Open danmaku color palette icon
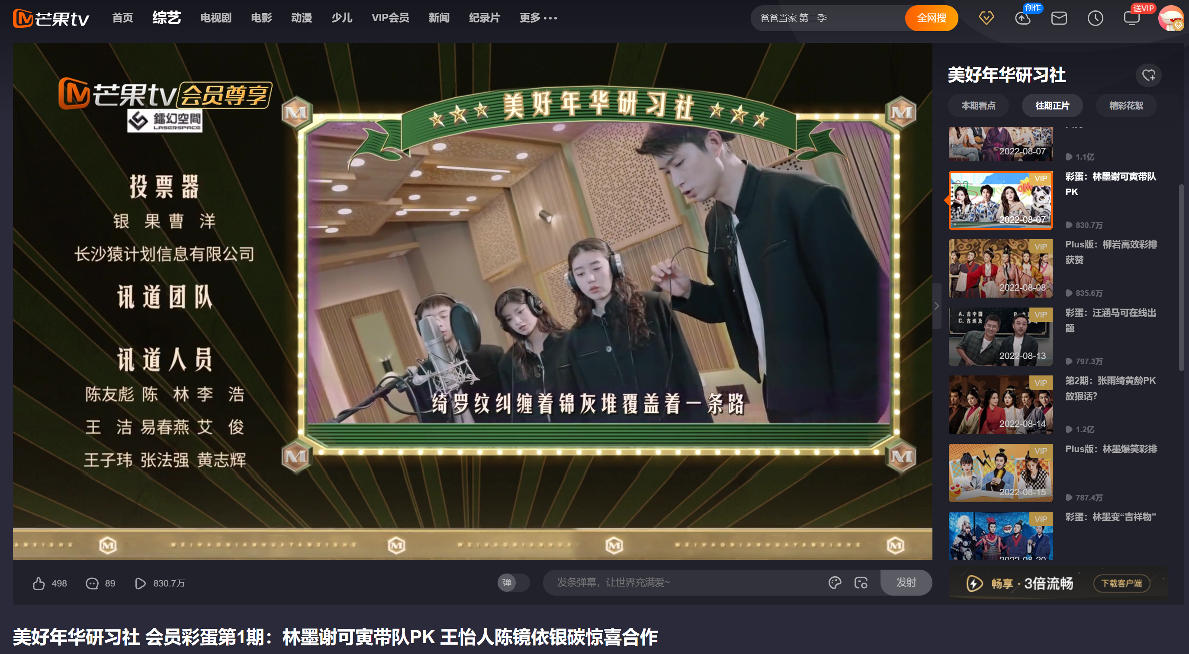Image resolution: width=1189 pixels, height=654 pixels. pyautogui.click(x=835, y=583)
